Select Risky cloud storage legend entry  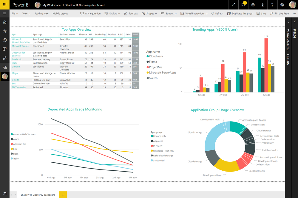coord(162,155)
